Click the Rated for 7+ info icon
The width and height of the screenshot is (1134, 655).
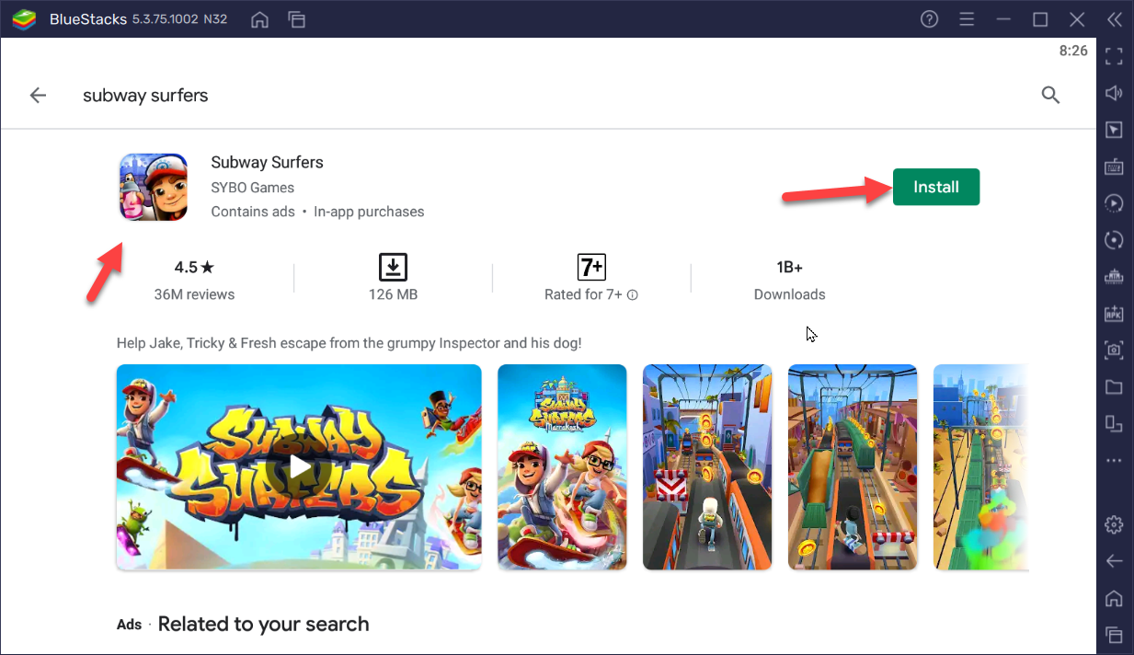point(633,295)
